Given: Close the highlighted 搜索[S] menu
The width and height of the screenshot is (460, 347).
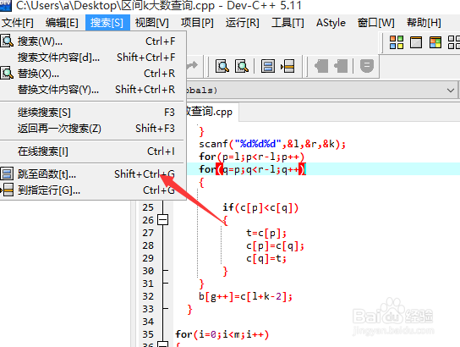Looking at the screenshot, I should pos(107,23).
